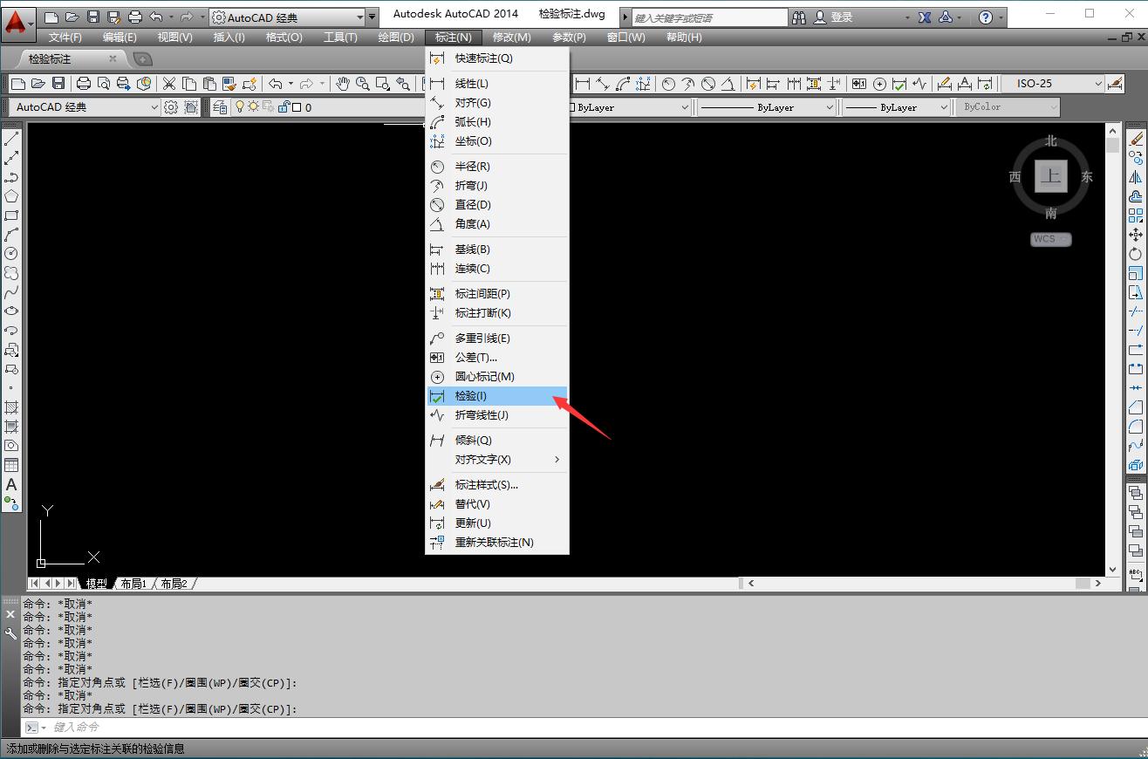This screenshot has width=1148, height=759.
Task: Choose 线性(L) from the menu
Action: click(x=497, y=84)
